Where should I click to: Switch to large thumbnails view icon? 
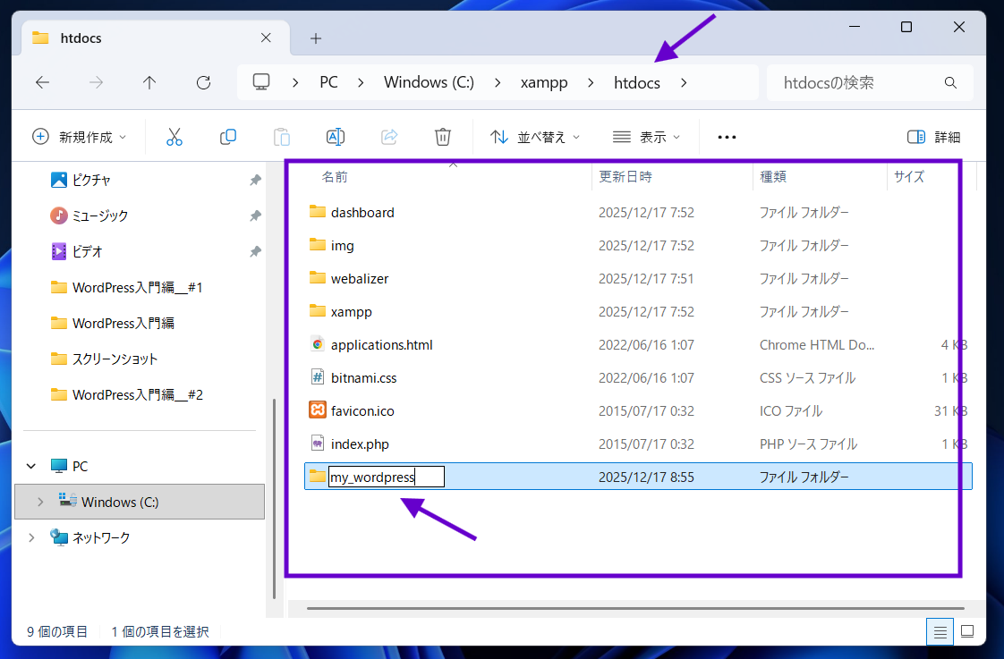pyautogui.click(x=966, y=632)
